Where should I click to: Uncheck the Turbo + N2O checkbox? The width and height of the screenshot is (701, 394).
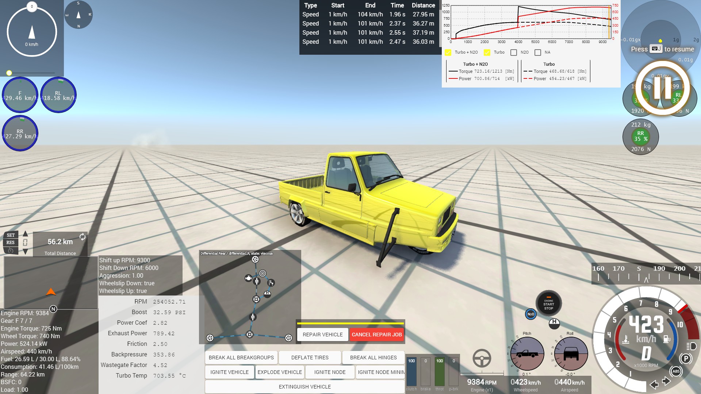(448, 53)
